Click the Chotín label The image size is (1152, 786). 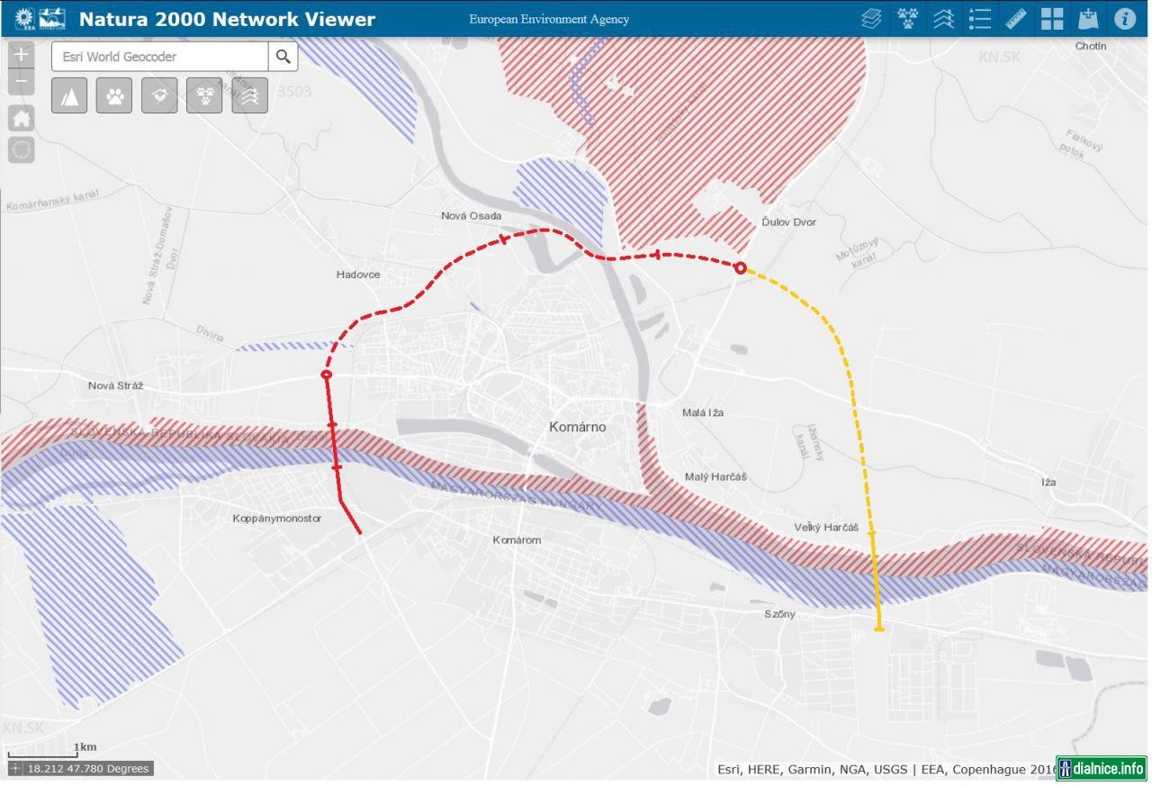coord(1091,46)
